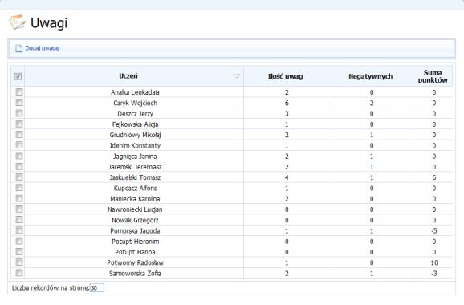Check the box for Deszcz Jerzy
Image resolution: width=464 pixels, height=305 pixels.
tap(19, 113)
